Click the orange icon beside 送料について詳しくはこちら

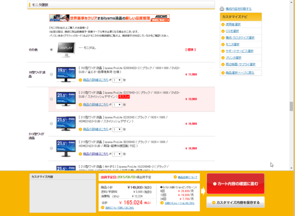(x=103, y=208)
